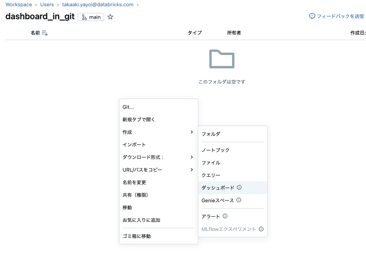
Task: Select お気に入りに追加 menu item
Action: 159,220
